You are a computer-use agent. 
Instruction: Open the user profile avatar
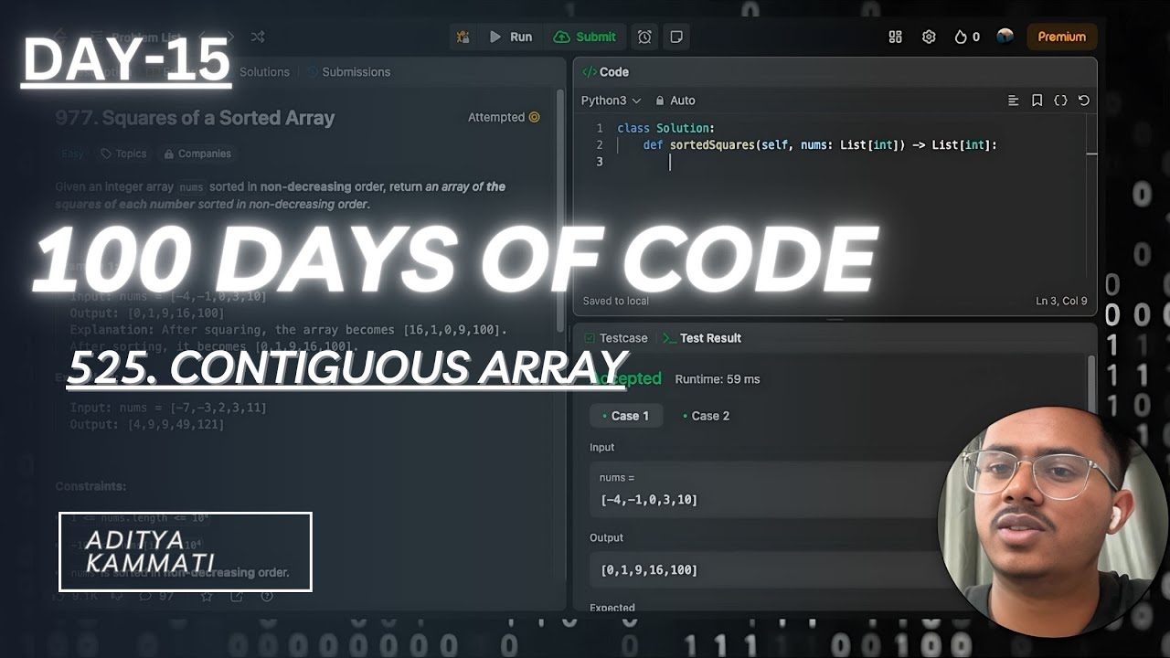1005,37
